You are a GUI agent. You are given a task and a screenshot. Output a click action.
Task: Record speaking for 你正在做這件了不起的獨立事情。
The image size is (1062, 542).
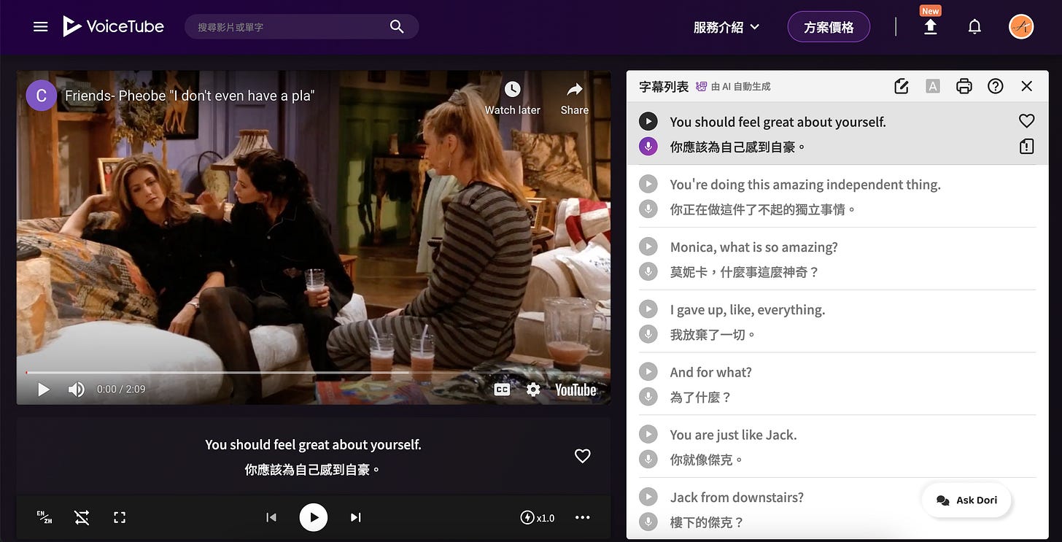point(648,209)
